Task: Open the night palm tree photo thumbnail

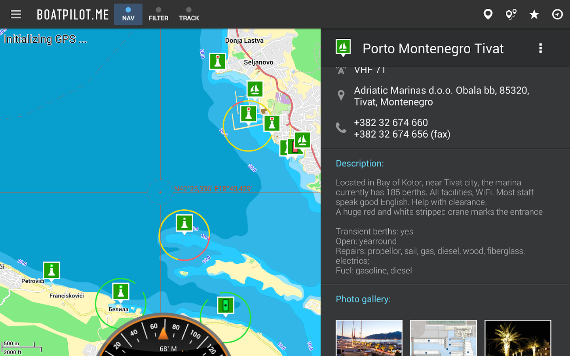Action: coord(518,338)
